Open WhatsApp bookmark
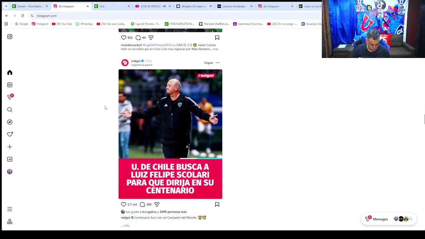 coord(84,24)
